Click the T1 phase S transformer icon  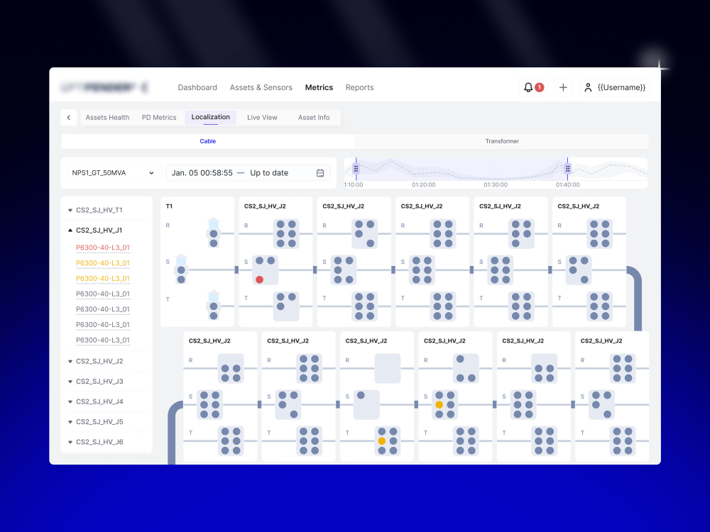[181, 269]
